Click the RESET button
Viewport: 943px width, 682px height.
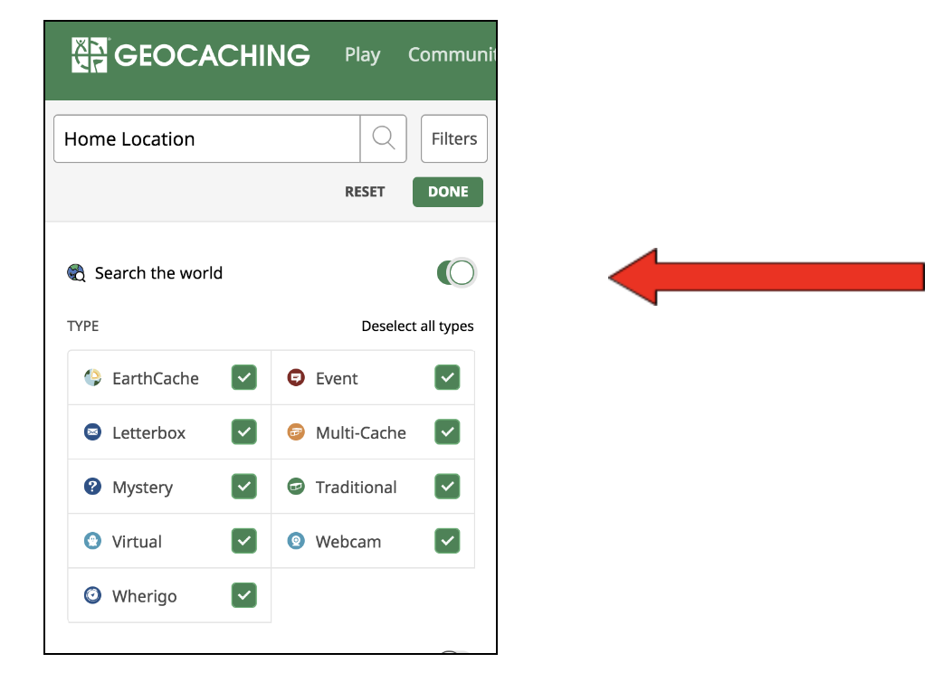tap(365, 192)
